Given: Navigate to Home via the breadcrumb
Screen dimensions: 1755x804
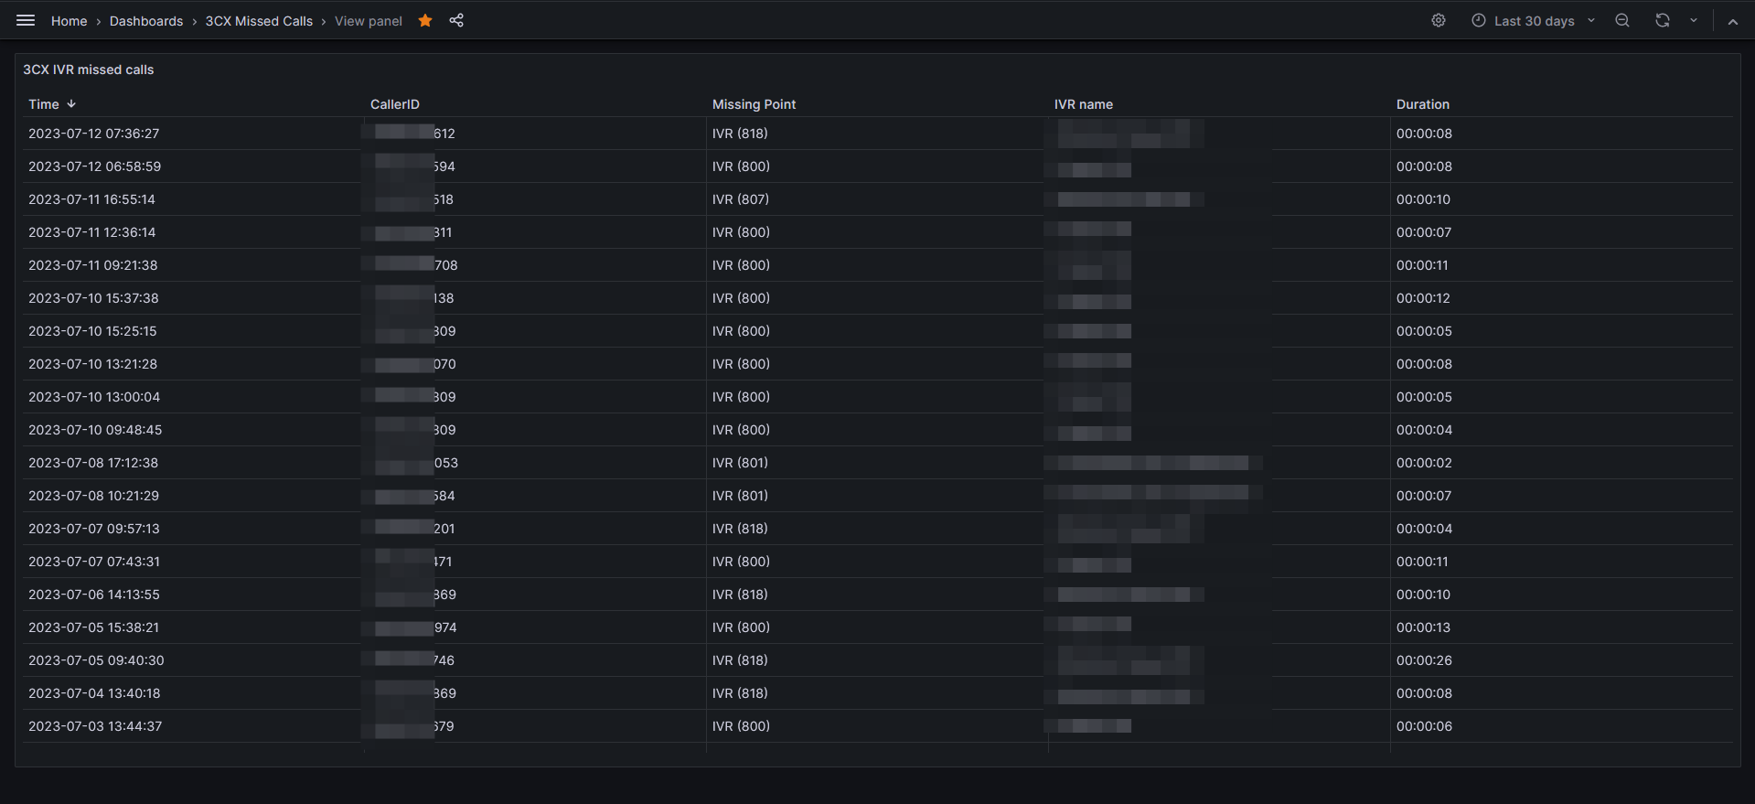Looking at the screenshot, I should pyautogui.click(x=69, y=20).
